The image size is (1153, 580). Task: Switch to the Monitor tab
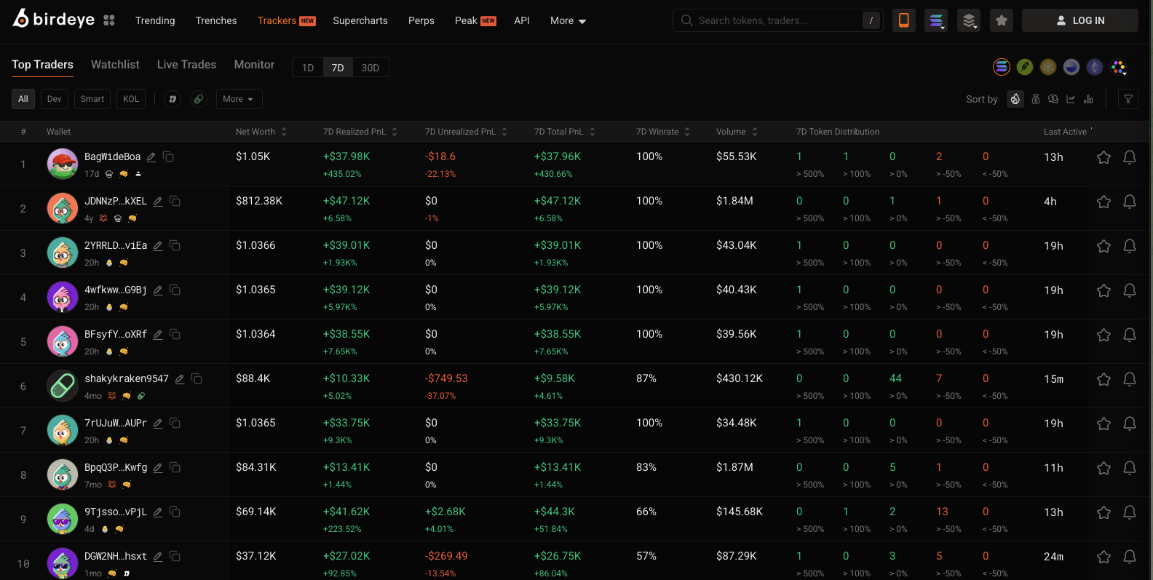pos(254,64)
